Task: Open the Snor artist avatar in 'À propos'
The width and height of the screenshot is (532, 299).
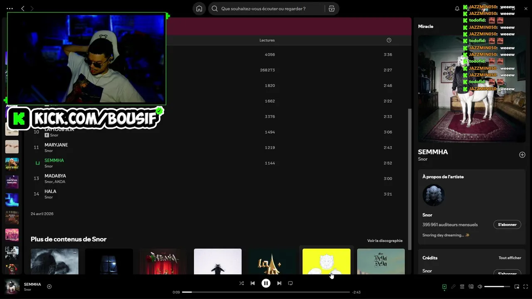Action: (433, 195)
